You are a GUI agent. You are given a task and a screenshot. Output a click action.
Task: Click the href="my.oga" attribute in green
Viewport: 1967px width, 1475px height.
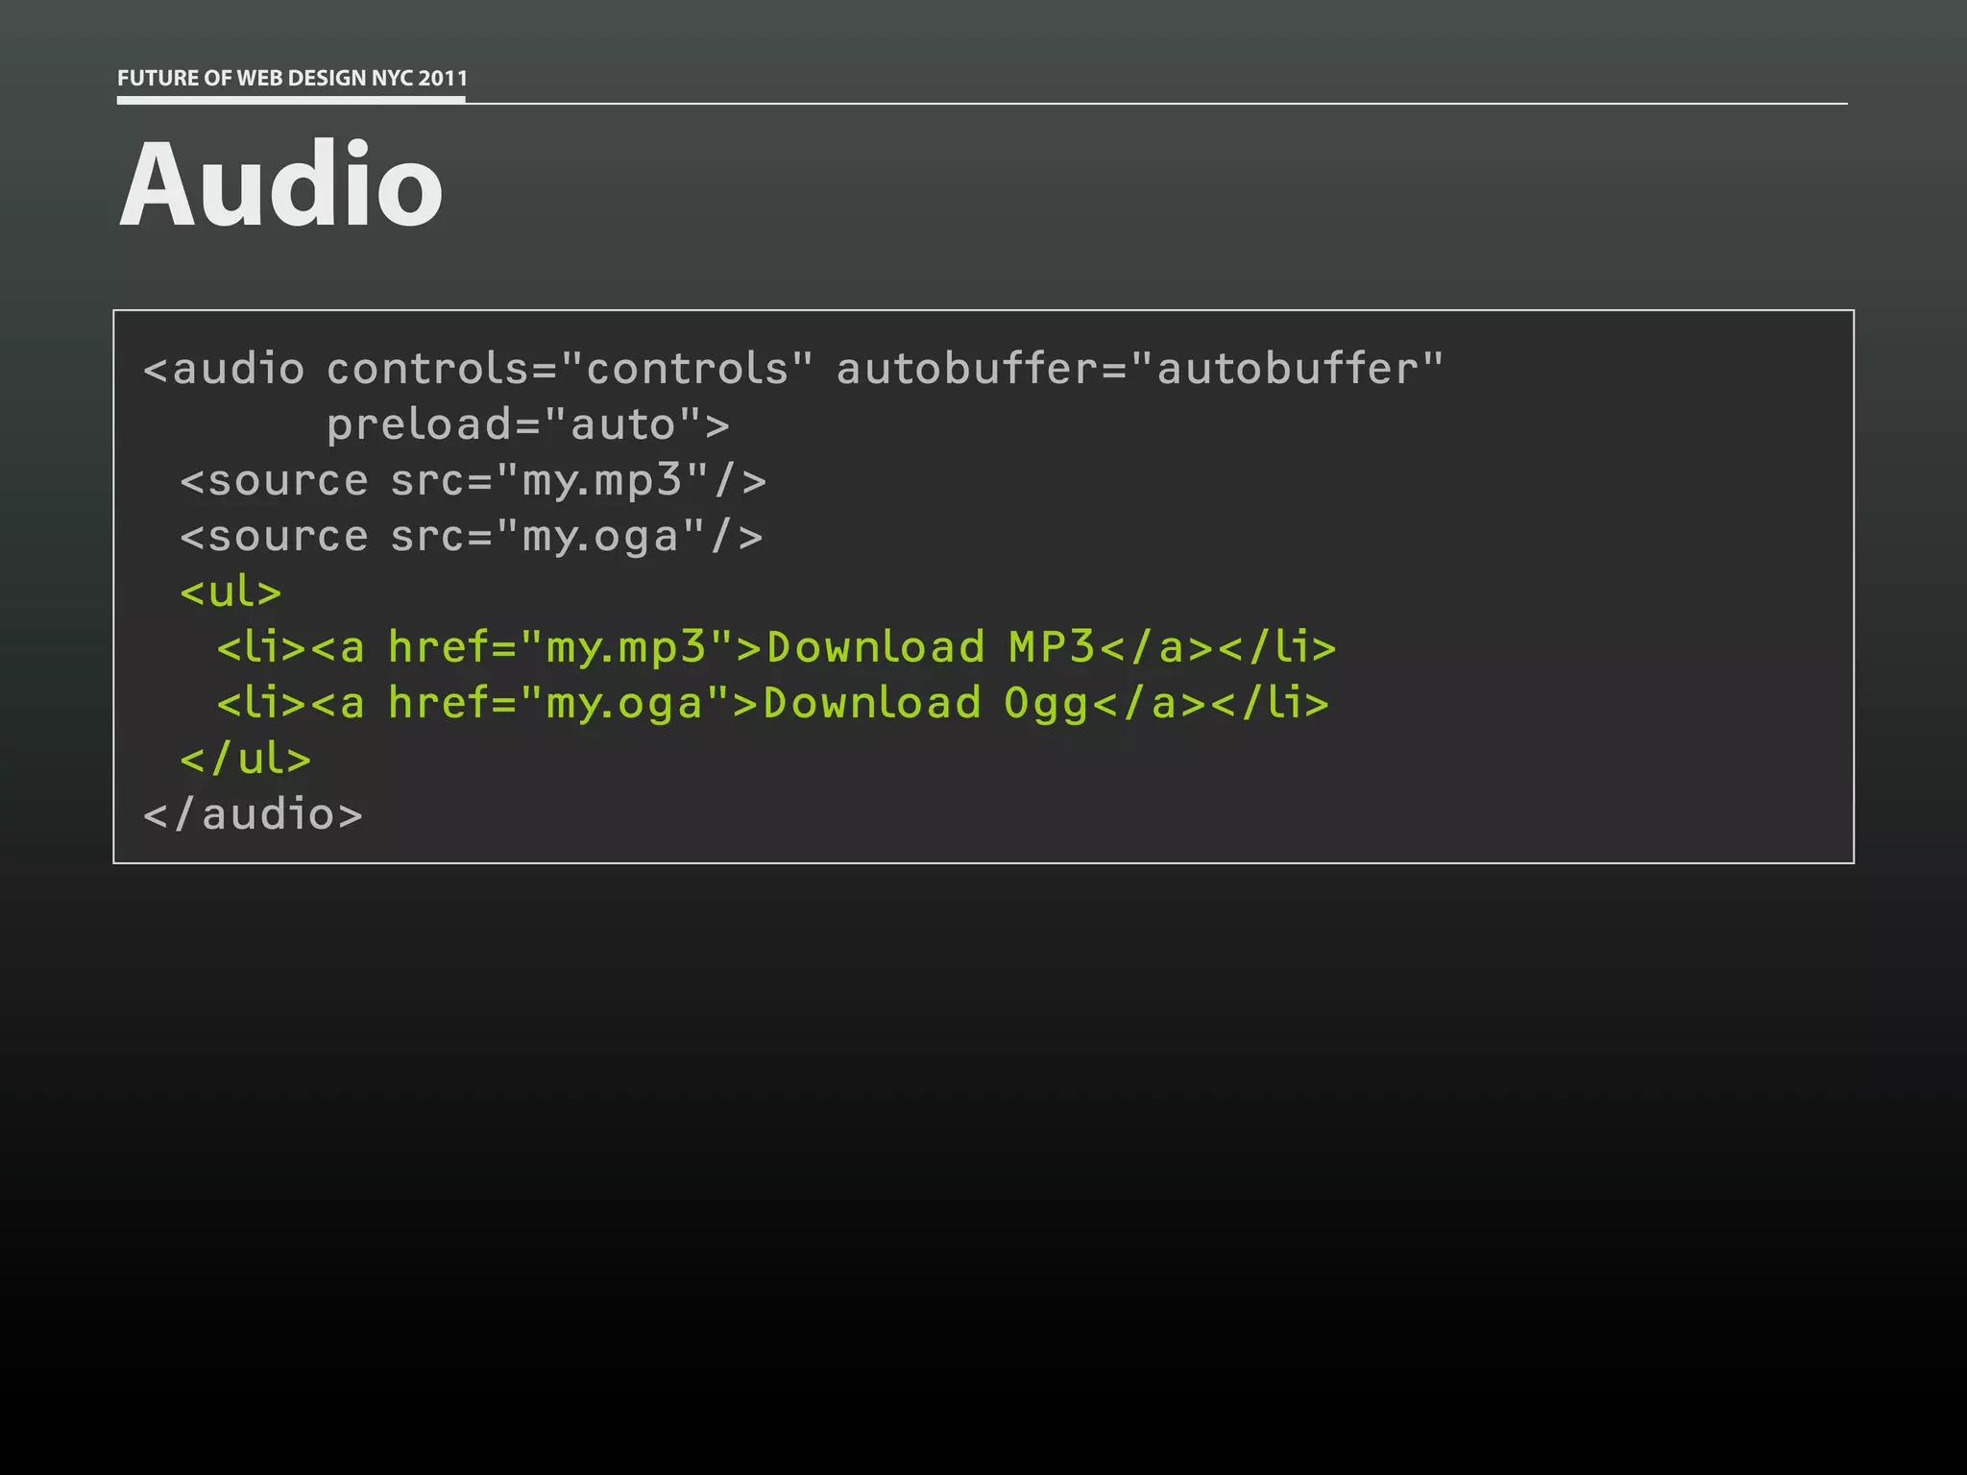[x=559, y=703]
